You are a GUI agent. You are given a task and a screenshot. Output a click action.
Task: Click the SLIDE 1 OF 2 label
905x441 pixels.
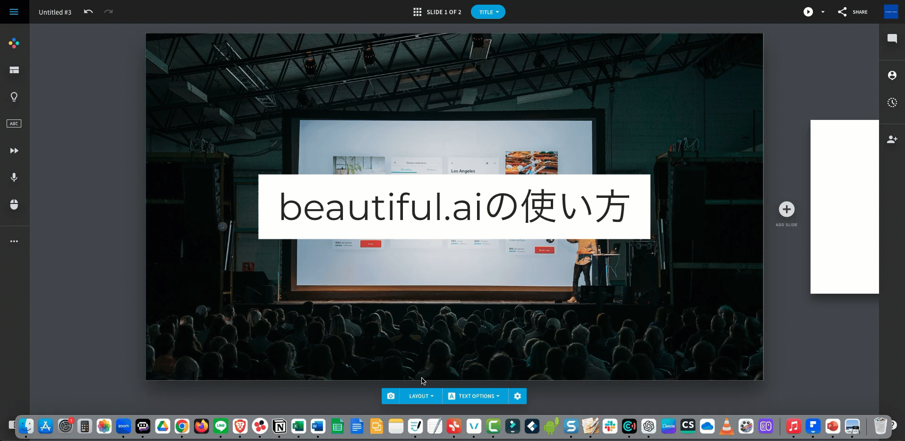pos(444,12)
